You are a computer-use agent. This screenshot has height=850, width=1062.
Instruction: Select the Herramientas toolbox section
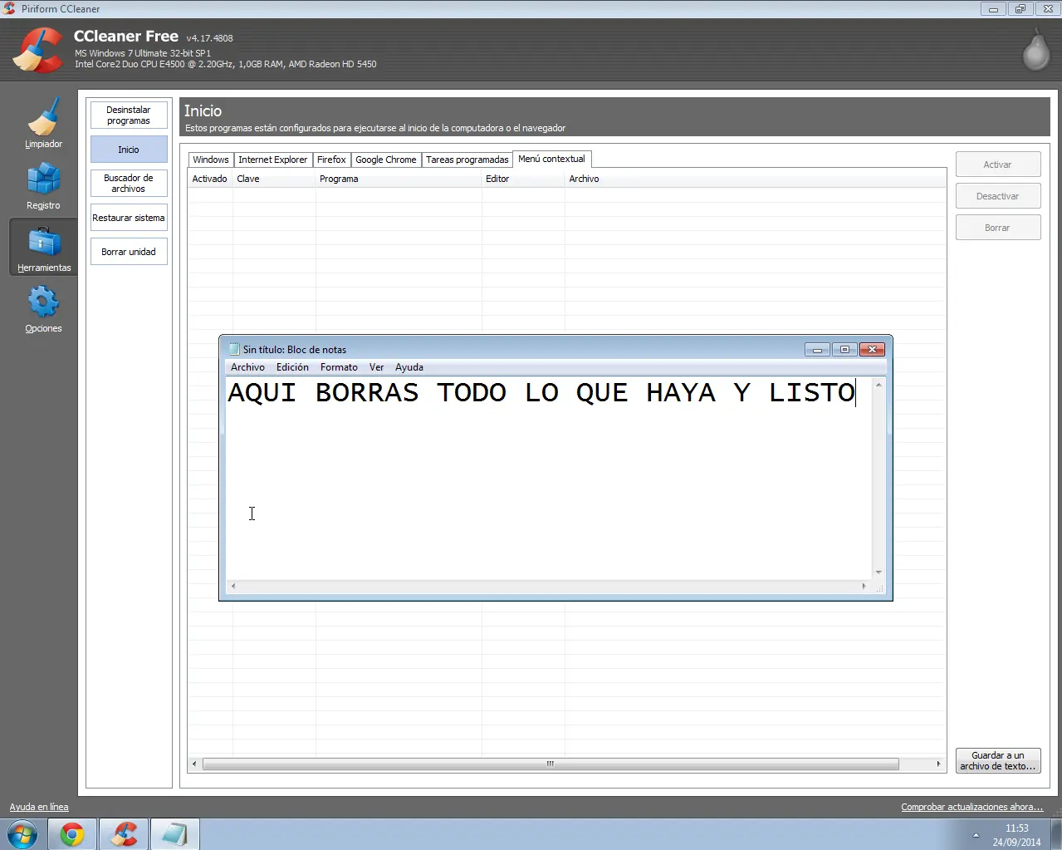click(x=43, y=247)
